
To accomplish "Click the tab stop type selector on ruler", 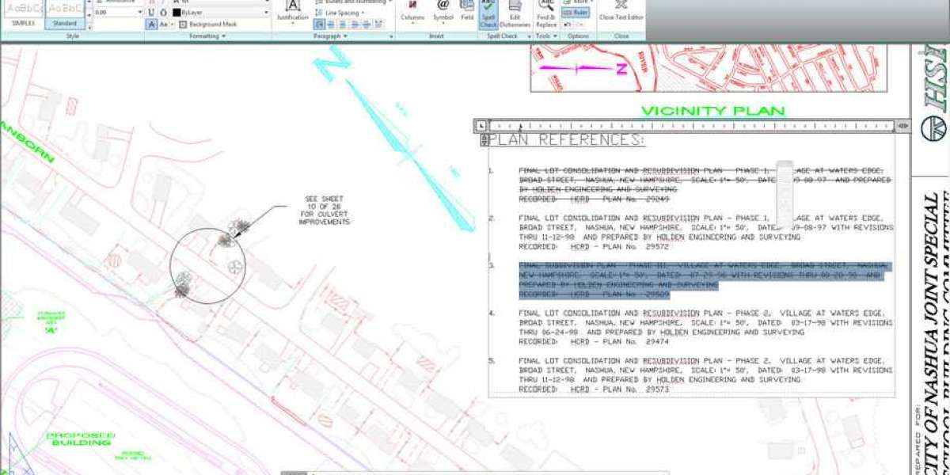I will pyautogui.click(x=481, y=125).
